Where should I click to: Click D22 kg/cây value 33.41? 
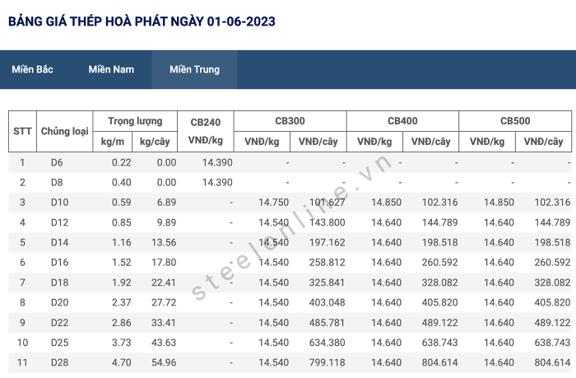click(x=164, y=323)
